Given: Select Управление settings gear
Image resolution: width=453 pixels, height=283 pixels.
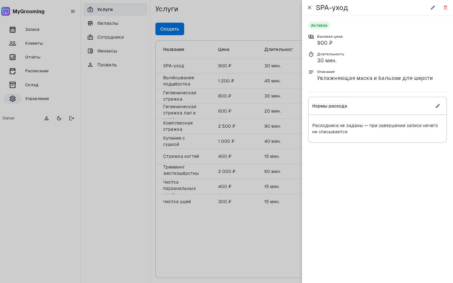Looking at the screenshot, I should coord(13,99).
